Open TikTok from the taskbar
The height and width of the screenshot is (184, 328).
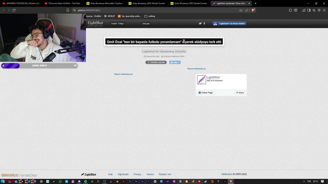(54, 181)
